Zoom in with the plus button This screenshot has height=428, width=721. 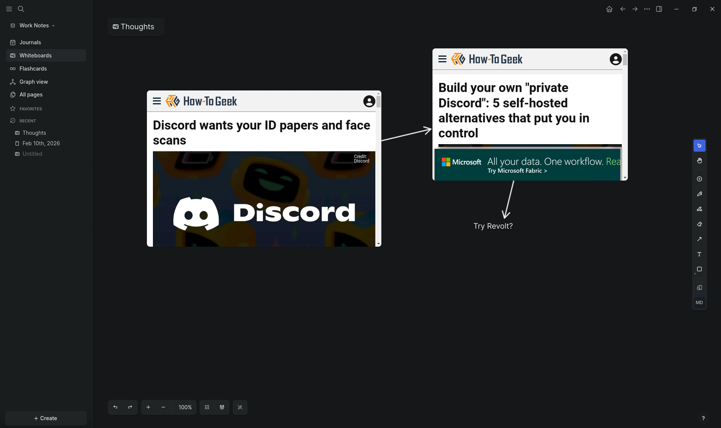(148, 407)
